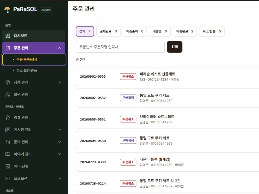Select the 취소/반품 5 filter tab
The image size is (259, 194).
[x=212, y=31]
